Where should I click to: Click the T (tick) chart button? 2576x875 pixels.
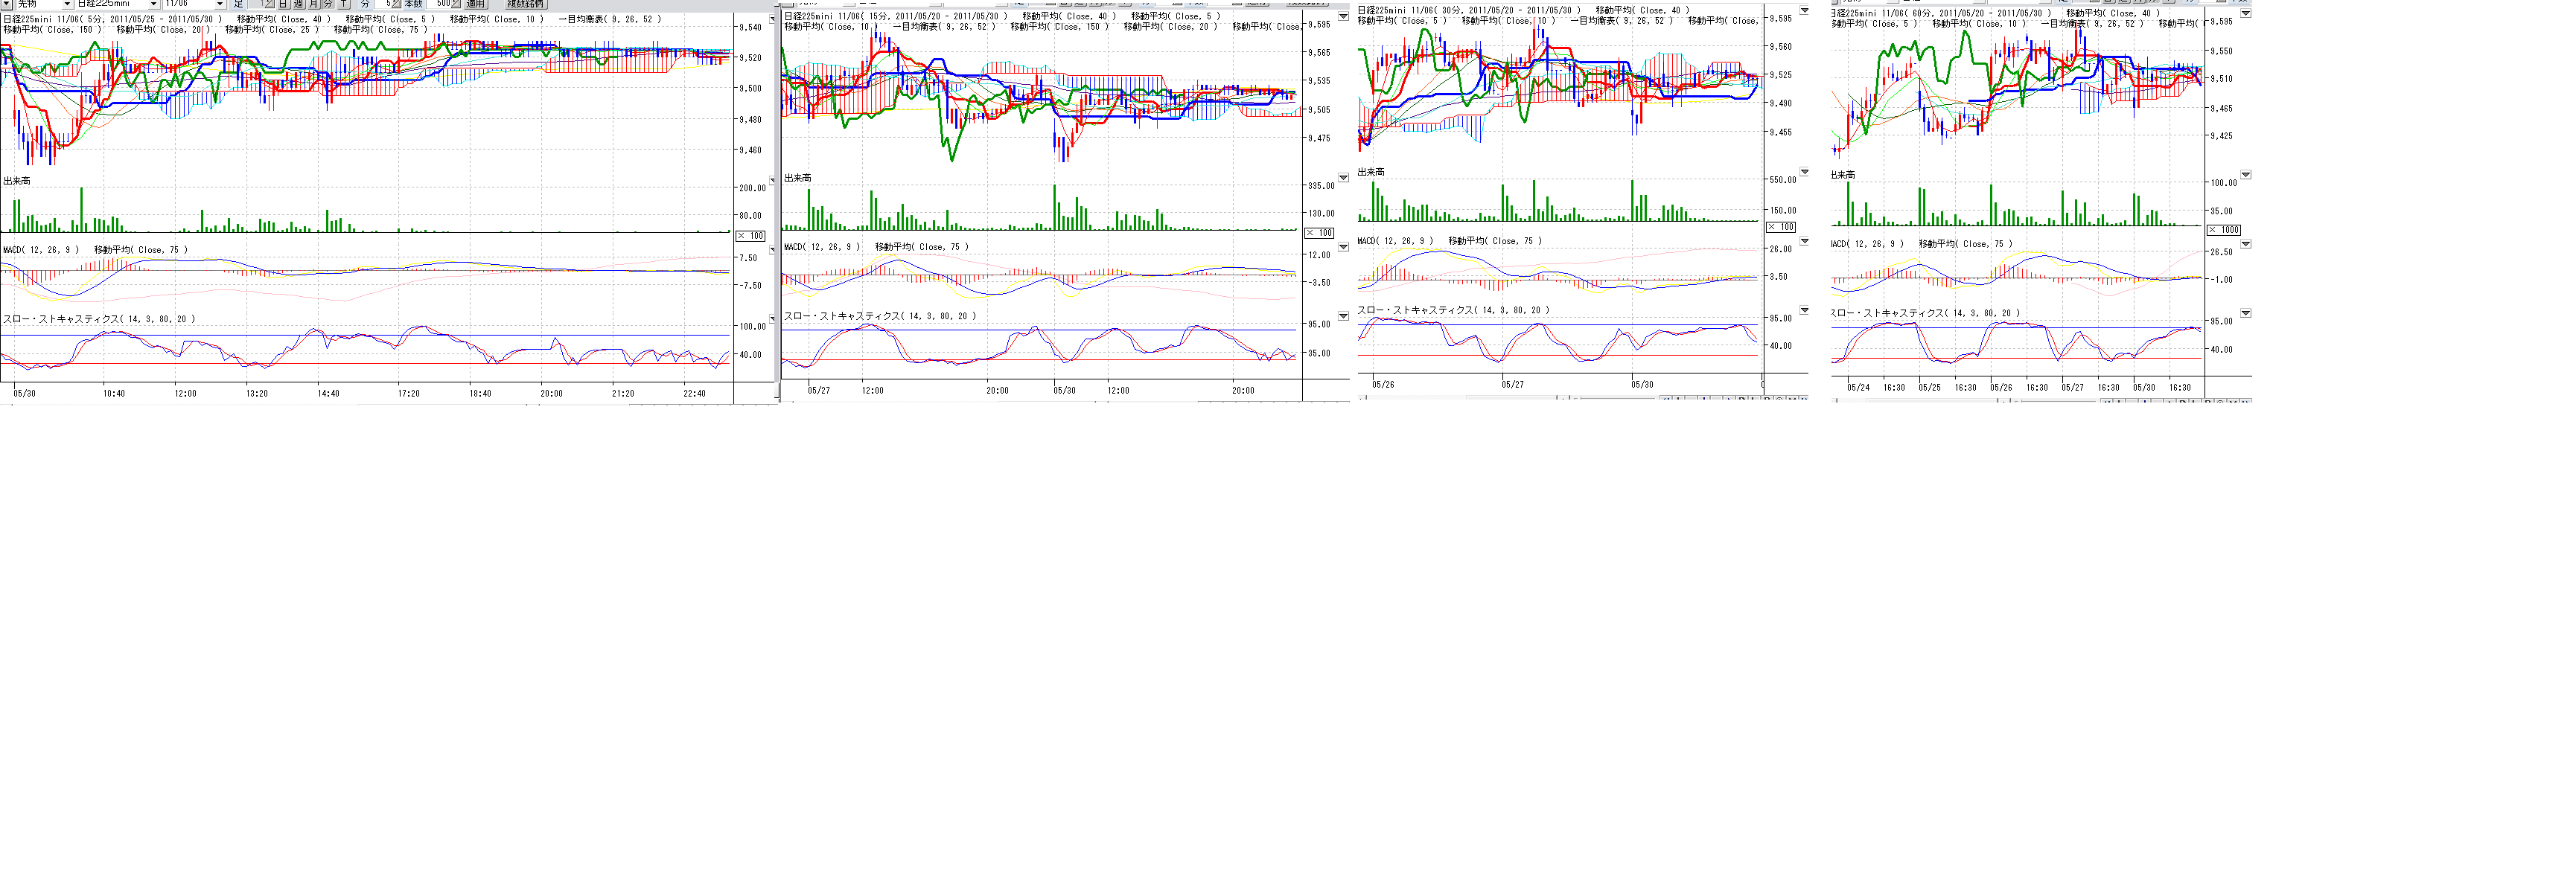pos(344,4)
